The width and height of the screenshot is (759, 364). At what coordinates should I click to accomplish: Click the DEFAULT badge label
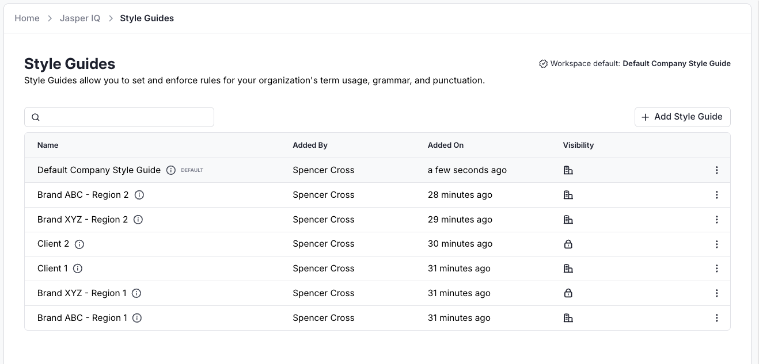pos(192,170)
